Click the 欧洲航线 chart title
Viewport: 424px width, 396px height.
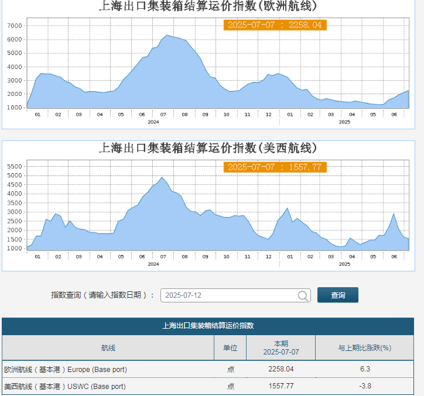click(x=208, y=6)
